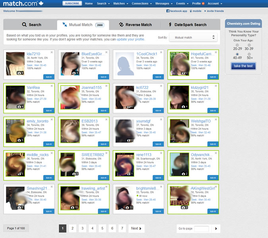Save rene1113's profile
The image size is (268, 238).
coord(158,178)
